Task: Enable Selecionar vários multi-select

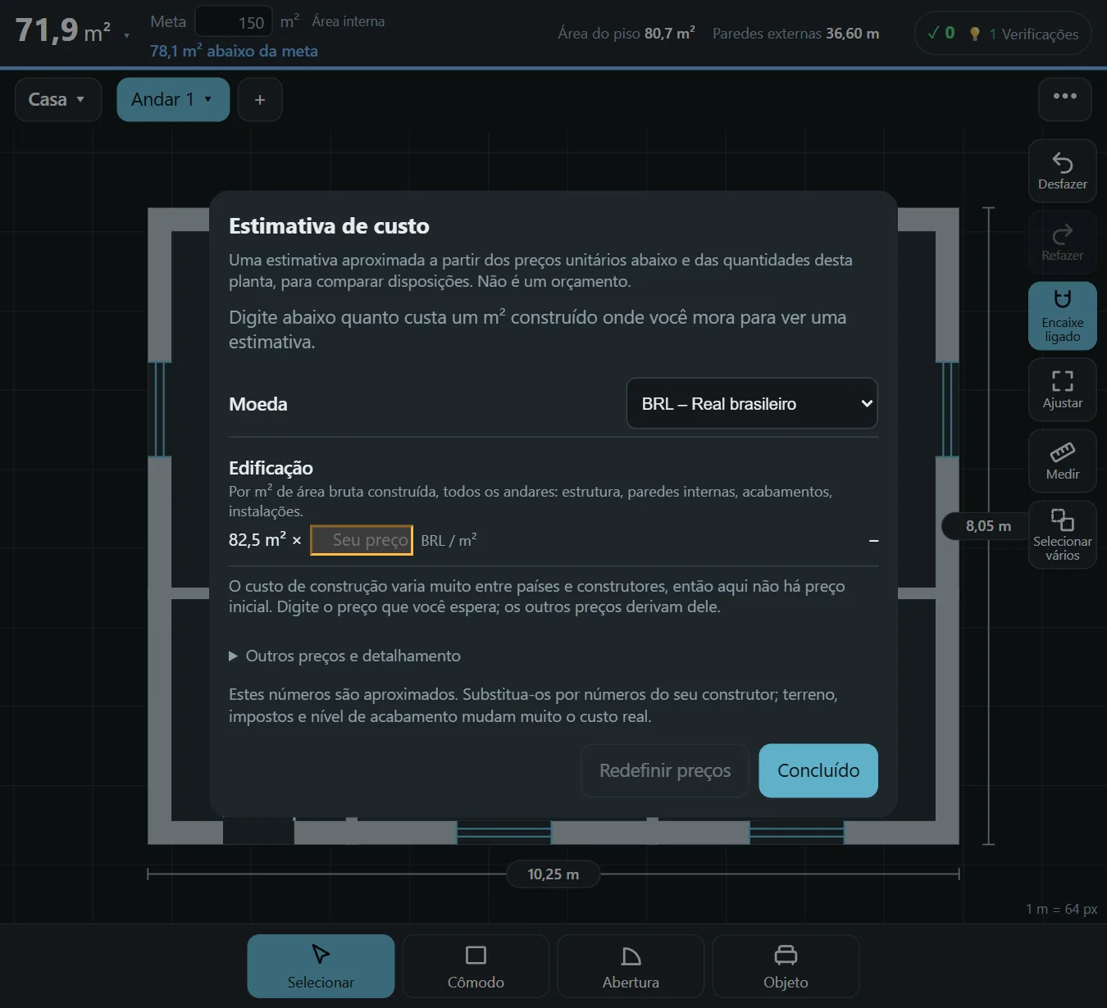Action: click(1062, 535)
